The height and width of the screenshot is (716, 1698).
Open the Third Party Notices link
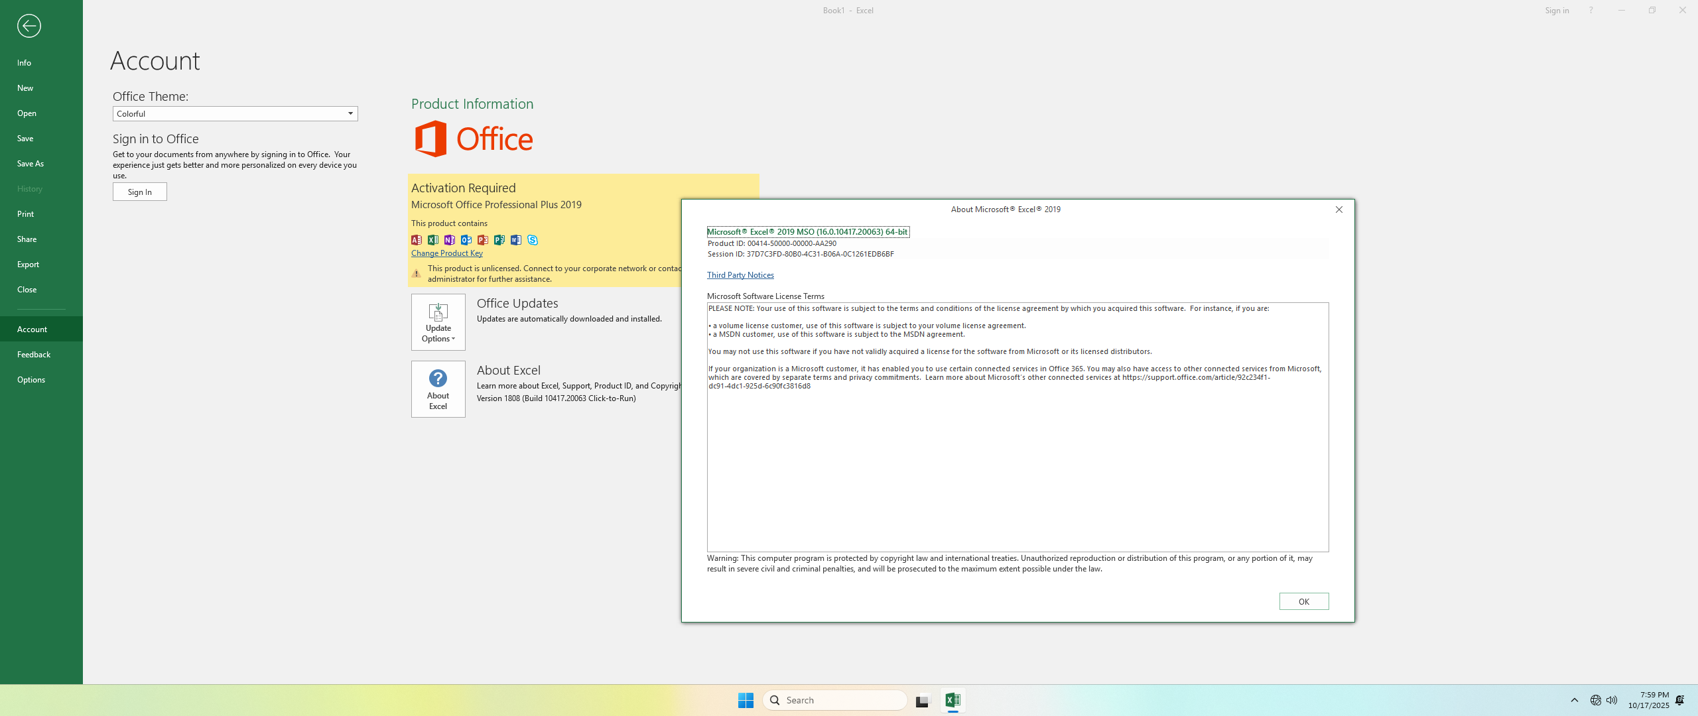pyautogui.click(x=740, y=275)
